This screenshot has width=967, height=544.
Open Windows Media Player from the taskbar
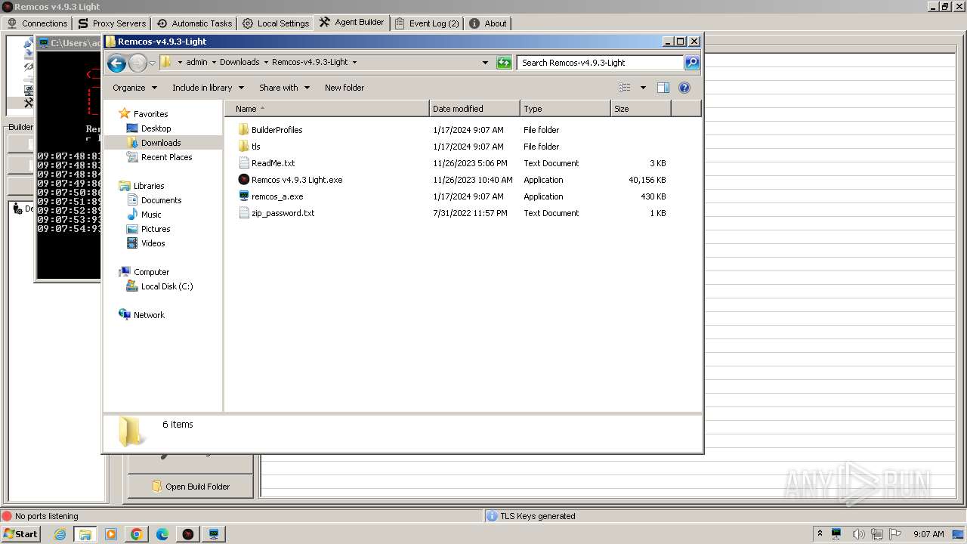111,534
